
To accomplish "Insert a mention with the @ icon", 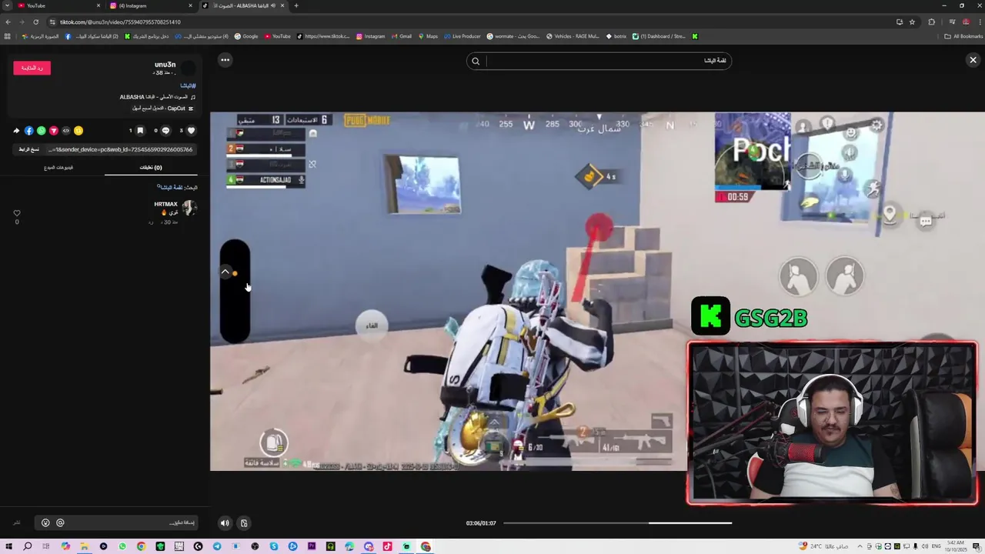I will click(x=60, y=522).
